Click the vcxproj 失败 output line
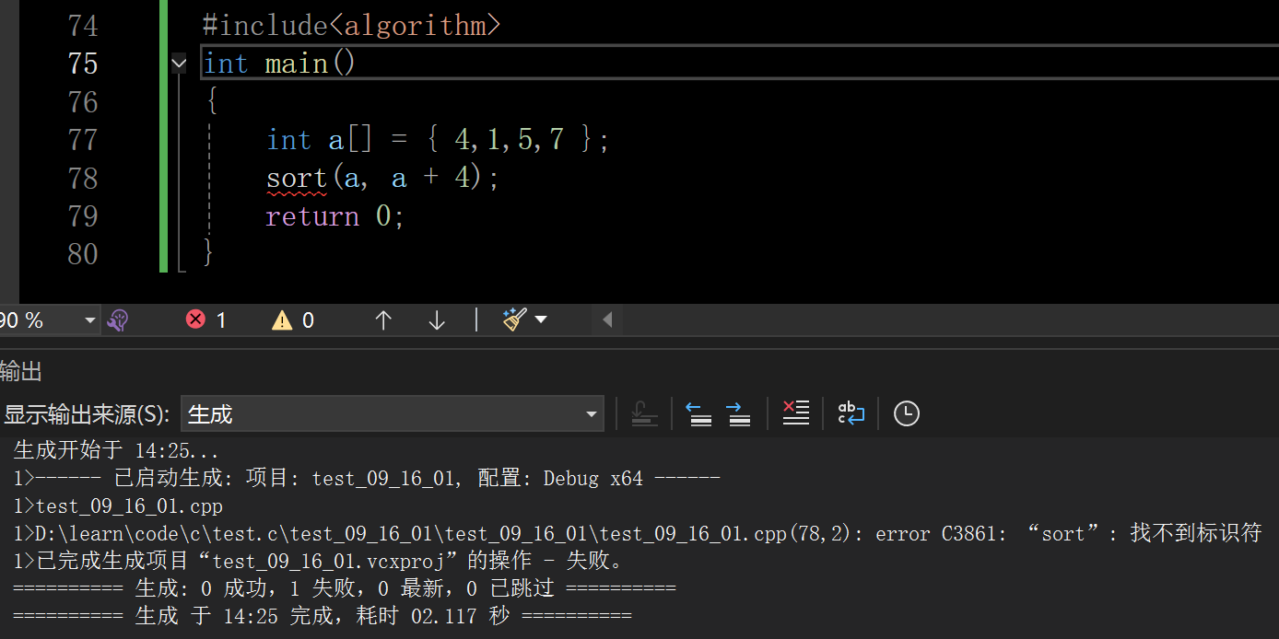The height and width of the screenshot is (639, 1279). coord(319,561)
